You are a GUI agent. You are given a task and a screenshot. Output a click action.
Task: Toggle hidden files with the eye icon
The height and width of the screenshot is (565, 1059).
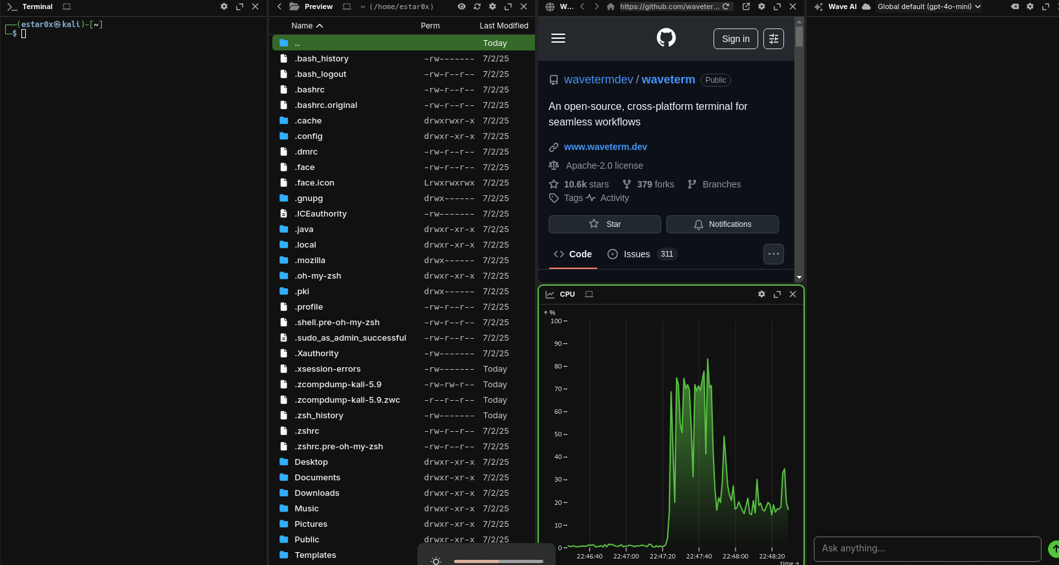(461, 6)
